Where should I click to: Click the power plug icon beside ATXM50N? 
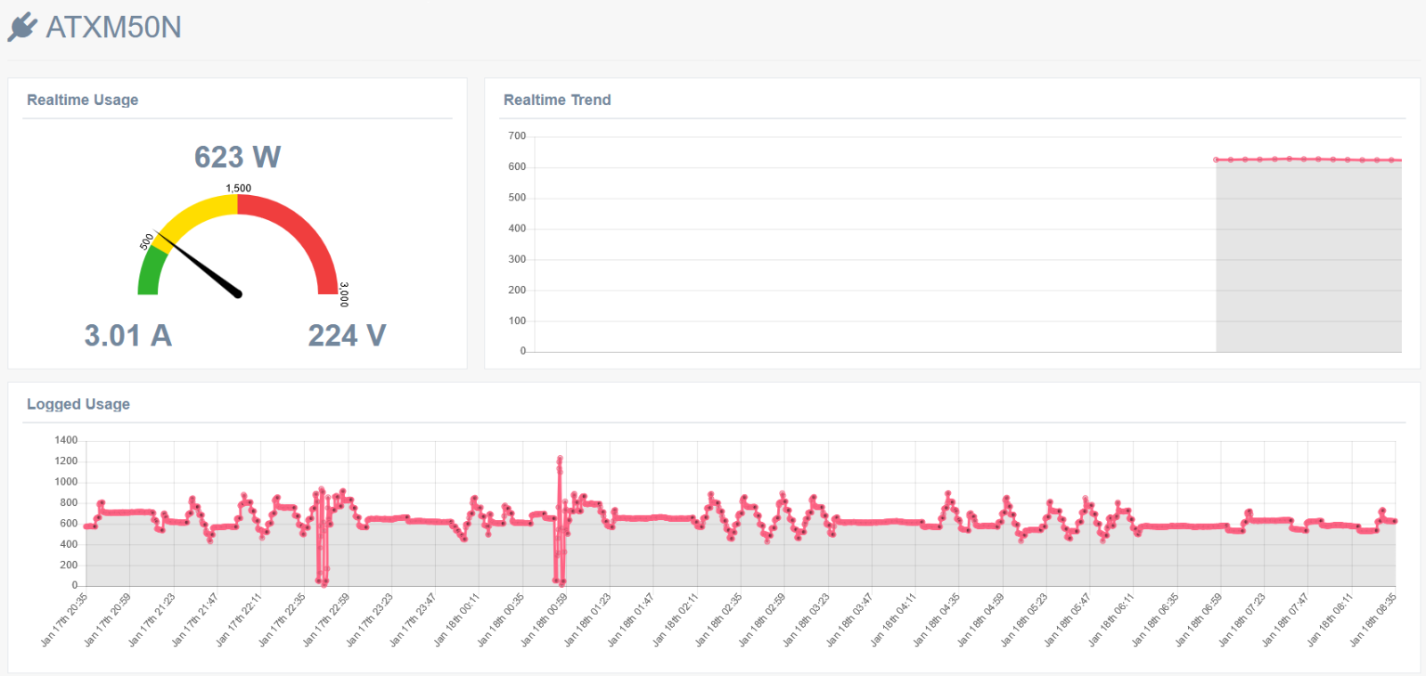[22, 27]
